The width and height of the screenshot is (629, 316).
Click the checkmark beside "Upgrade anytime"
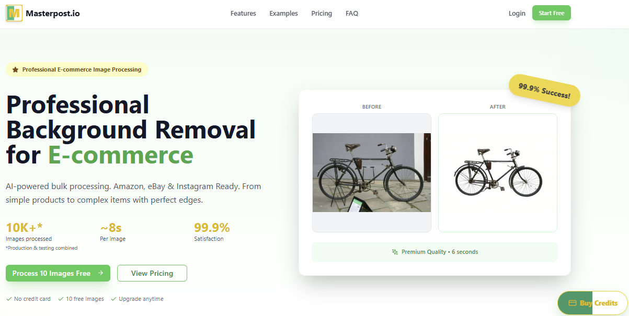(x=113, y=299)
